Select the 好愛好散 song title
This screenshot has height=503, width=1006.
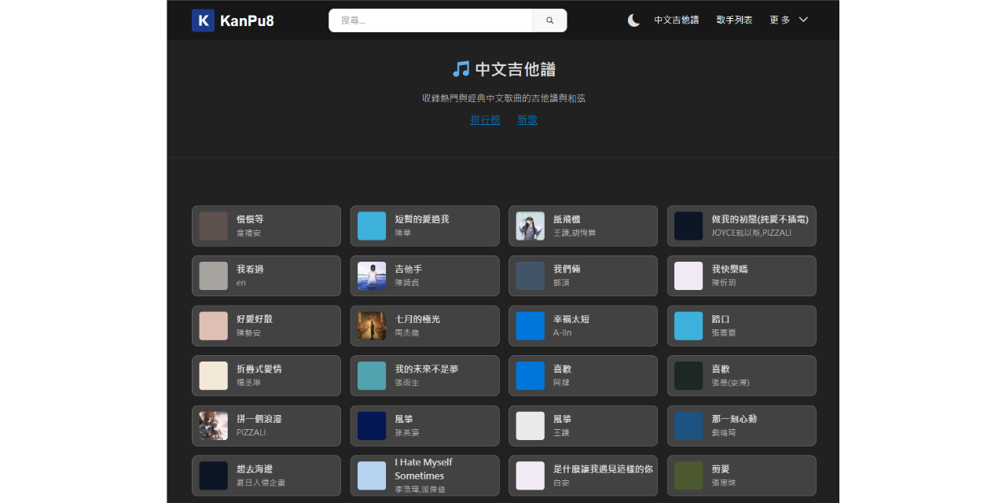tap(255, 319)
